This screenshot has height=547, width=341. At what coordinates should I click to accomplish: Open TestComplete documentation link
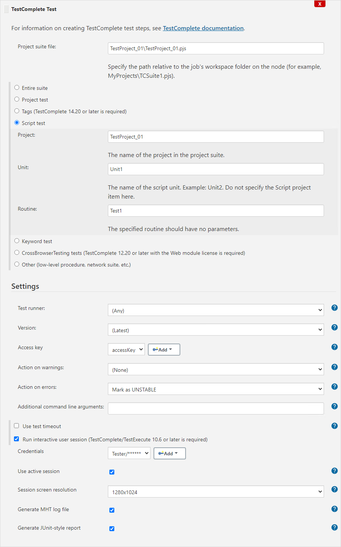pos(203,28)
